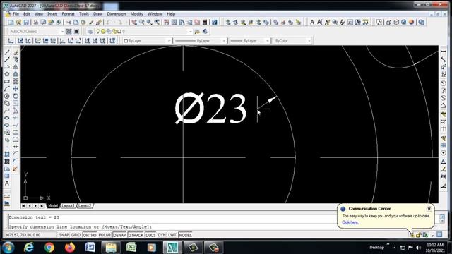Image resolution: width=452 pixels, height=254 pixels.
Task: Click the 3D sphere render icon
Action: point(411,22)
